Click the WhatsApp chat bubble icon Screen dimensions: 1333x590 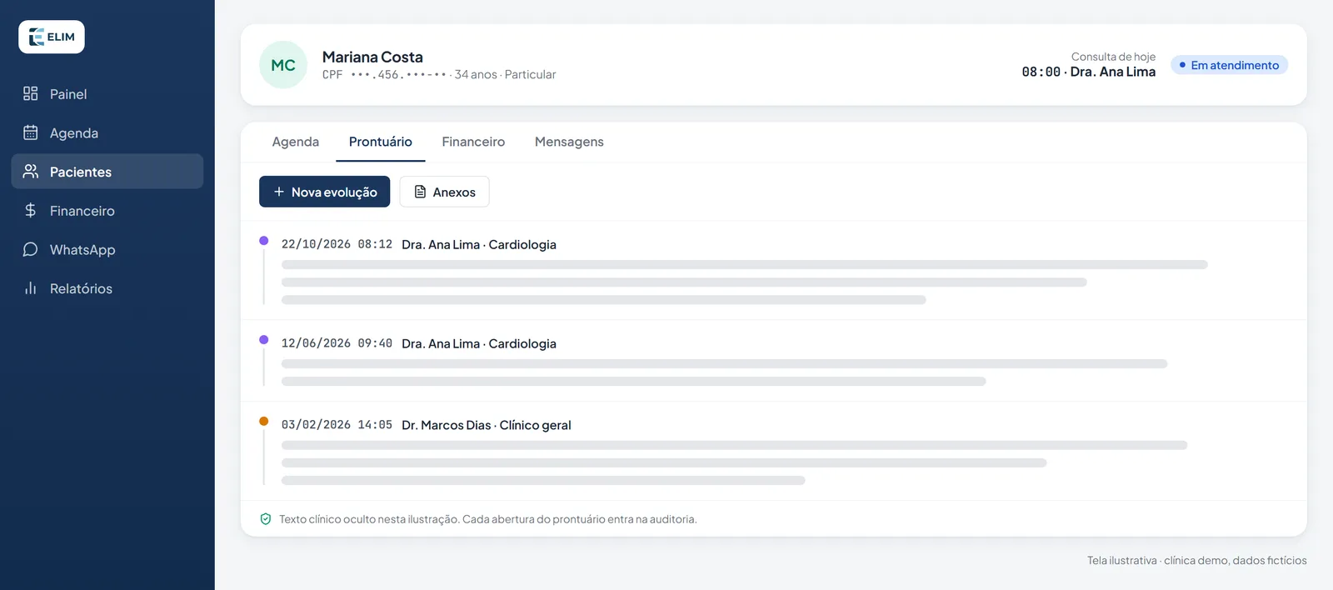[x=31, y=249]
